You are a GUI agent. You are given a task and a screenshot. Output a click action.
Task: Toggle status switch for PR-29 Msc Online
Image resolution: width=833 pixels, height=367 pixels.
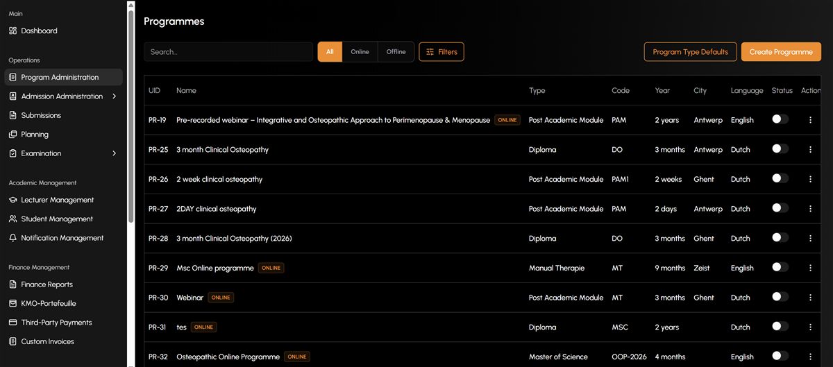point(780,267)
